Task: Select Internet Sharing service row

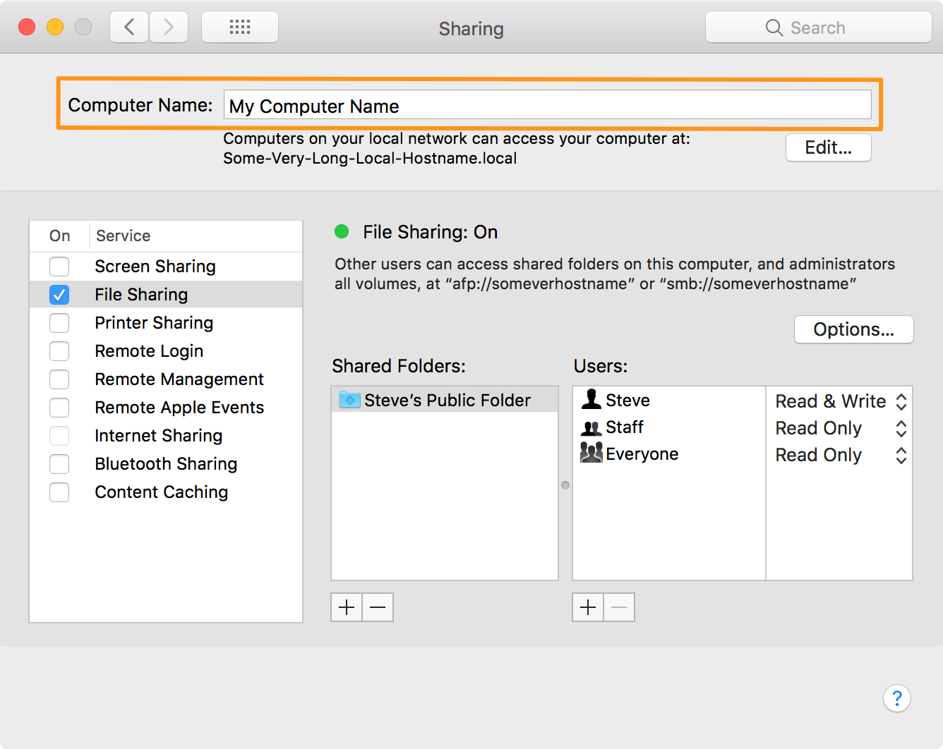Action: (166, 436)
